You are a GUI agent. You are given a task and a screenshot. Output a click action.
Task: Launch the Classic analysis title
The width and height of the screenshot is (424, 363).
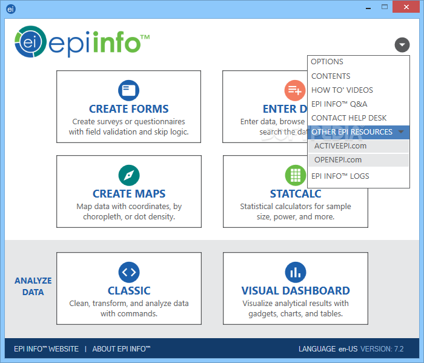(129, 291)
